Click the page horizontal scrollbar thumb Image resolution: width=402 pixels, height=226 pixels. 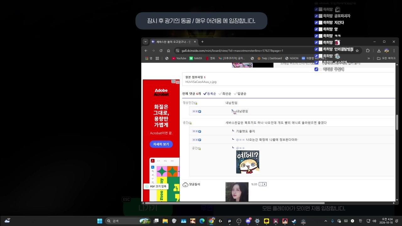(235, 203)
